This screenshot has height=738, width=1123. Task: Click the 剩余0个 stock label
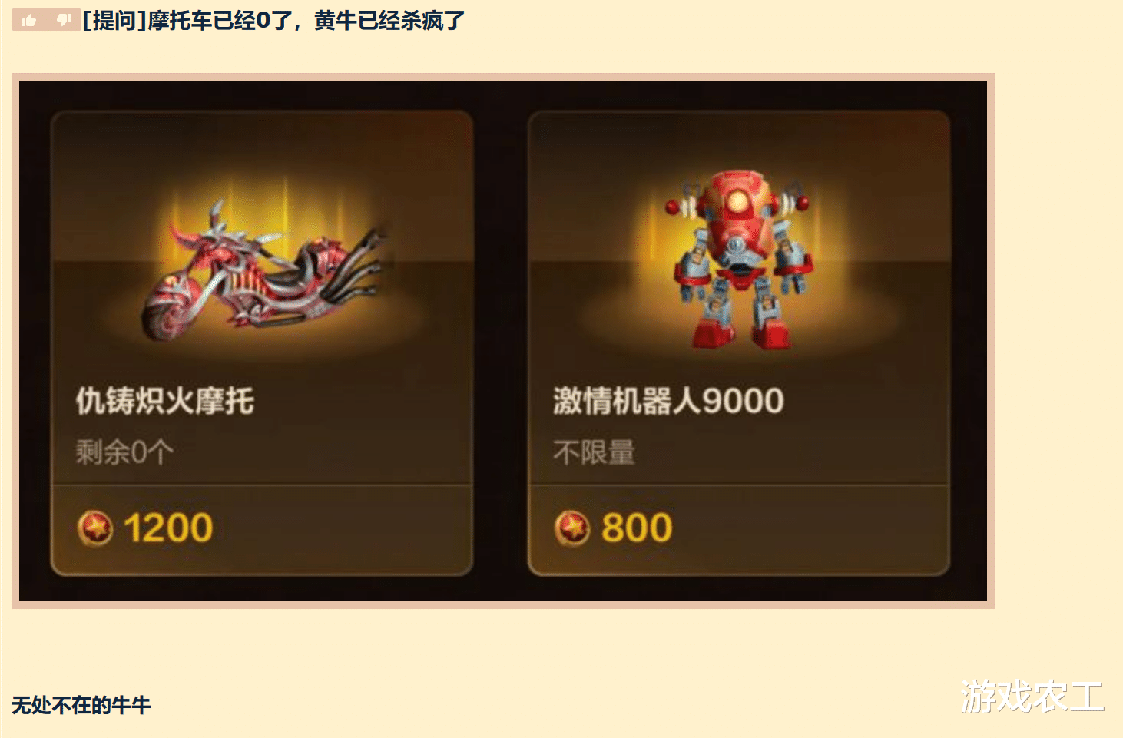[x=124, y=452]
